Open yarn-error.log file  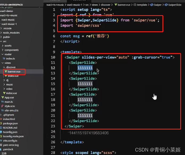coord(11,145)
